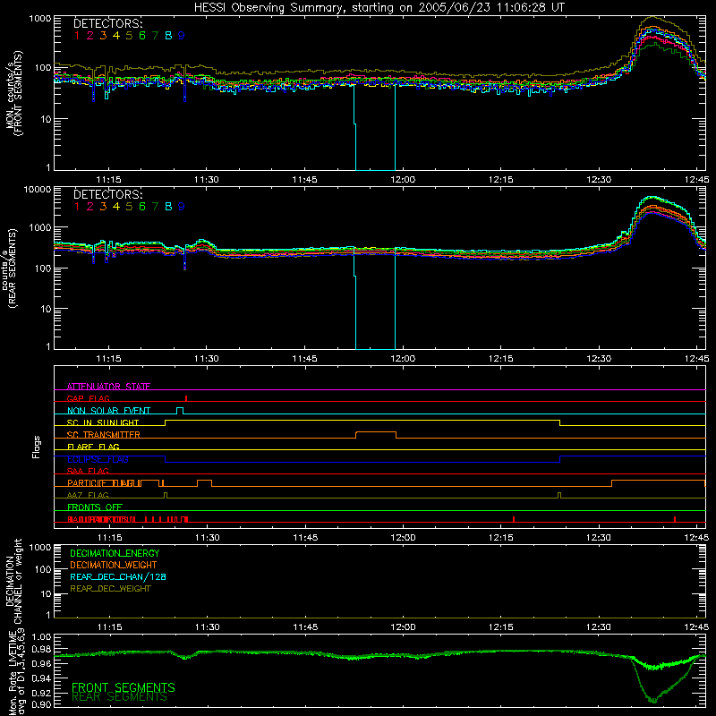
Task: Select 12:15 time label under the flags plot
Action: tap(501, 538)
